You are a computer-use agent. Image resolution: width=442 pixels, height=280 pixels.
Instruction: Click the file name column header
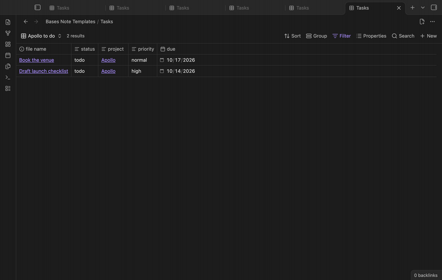[44, 49]
